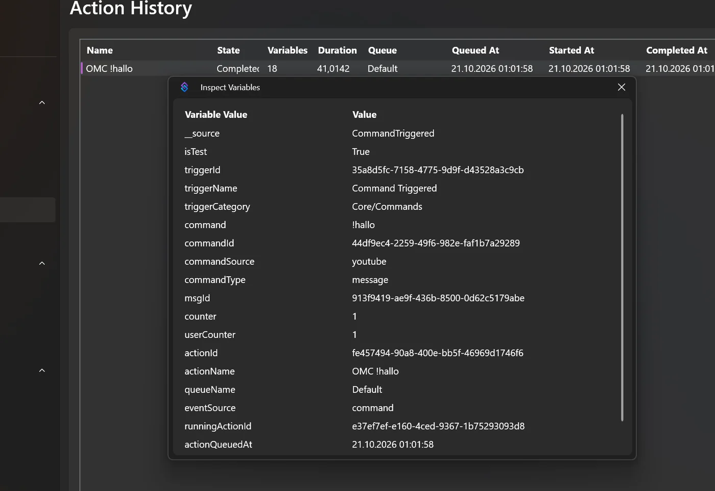Click the triggerCategory variable name
Image resolution: width=715 pixels, height=491 pixels.
tap(217, 207)
